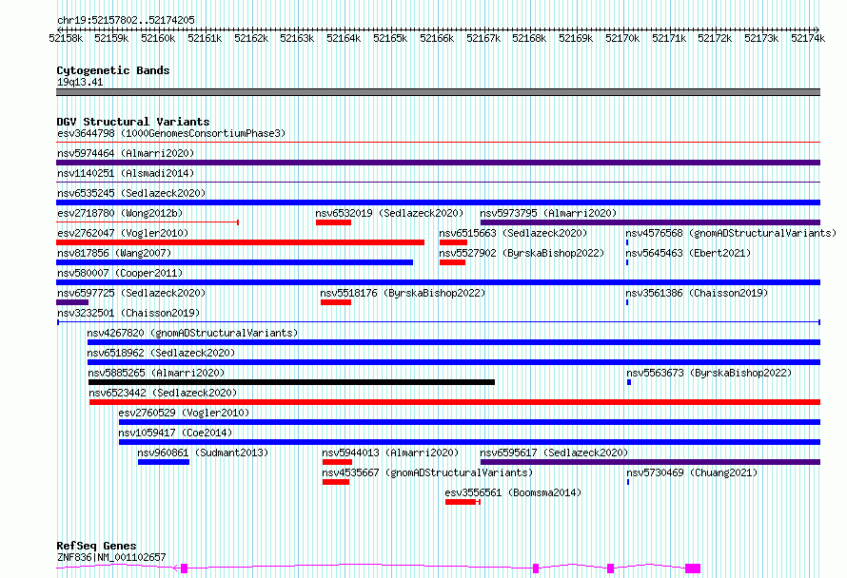
Task: Open the esv3556561 Boomsma2014 label
Action: pos(513,492)
